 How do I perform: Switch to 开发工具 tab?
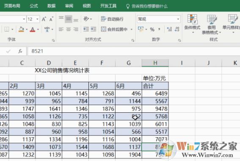coord(108,6)
